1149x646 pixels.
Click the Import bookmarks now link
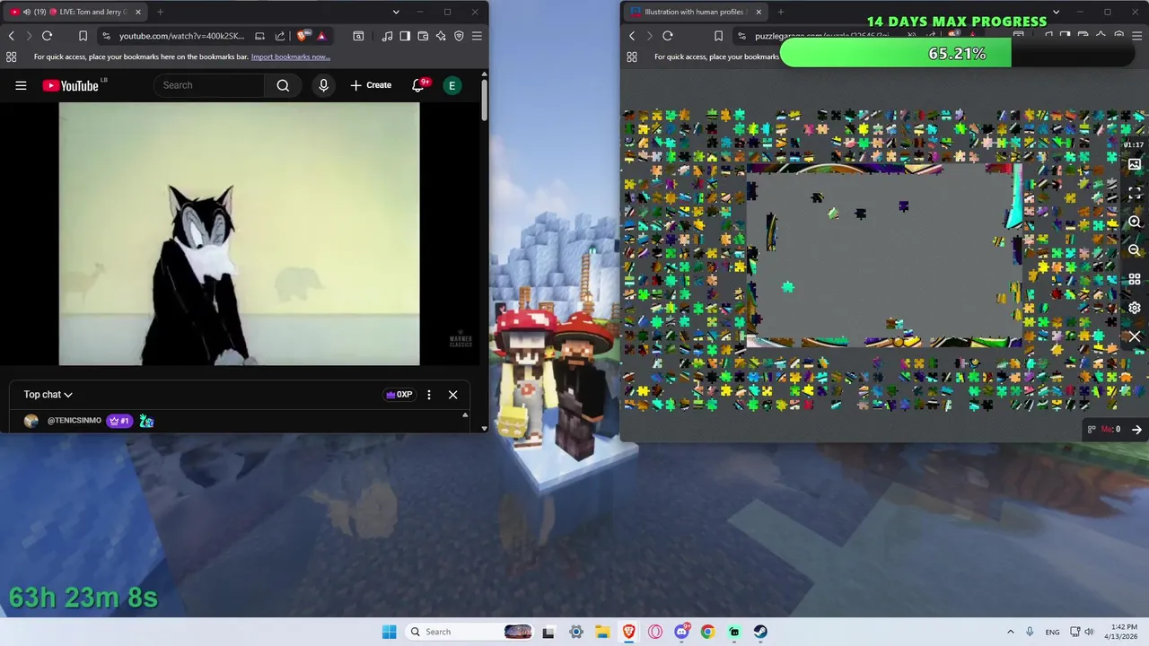291,57
